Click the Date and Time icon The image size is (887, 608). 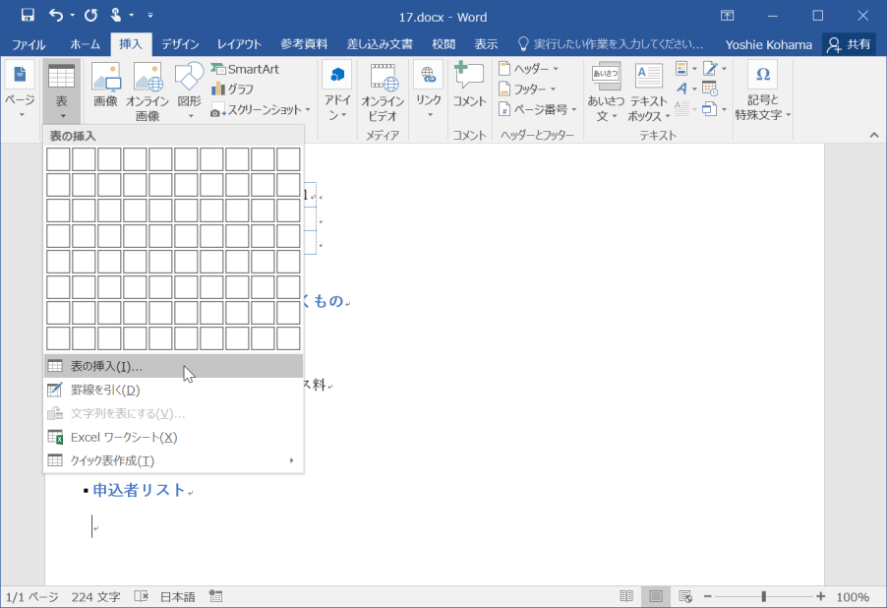(710, 89)
